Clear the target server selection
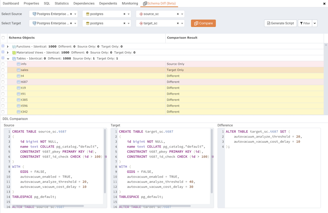 [x=71, y=24]
